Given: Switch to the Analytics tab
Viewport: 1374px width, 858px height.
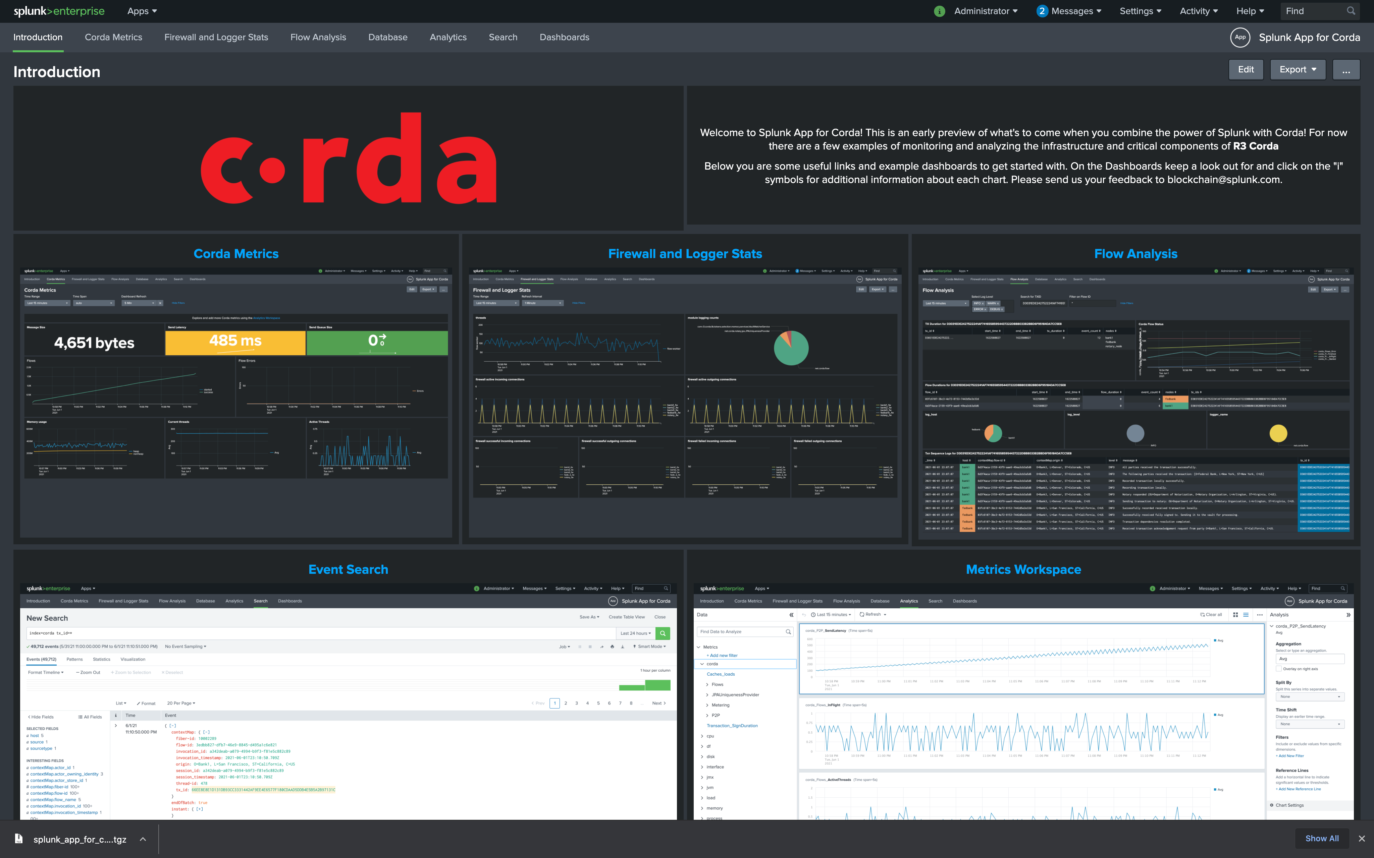Looking at the screenshot, I should (x=448, y=38).
